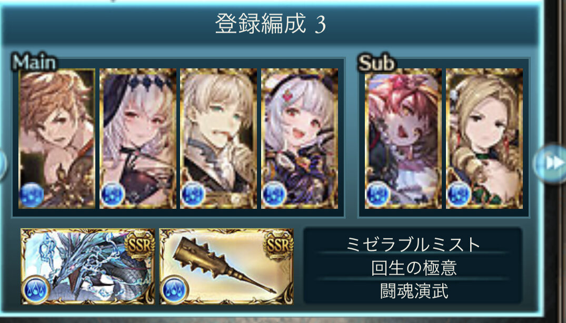The image size is (566, 323).
Task: Select the blonde curly-haired sub member portrait
Action: (x=484, y=138)
